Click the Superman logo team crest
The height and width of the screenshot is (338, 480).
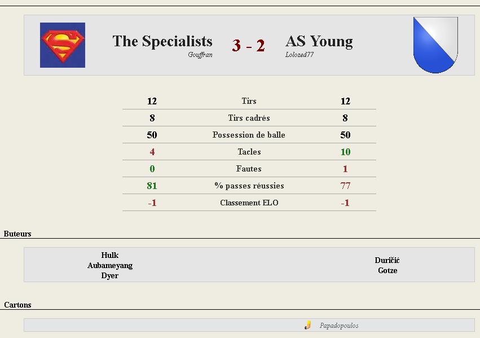click(x=63, y=45)
